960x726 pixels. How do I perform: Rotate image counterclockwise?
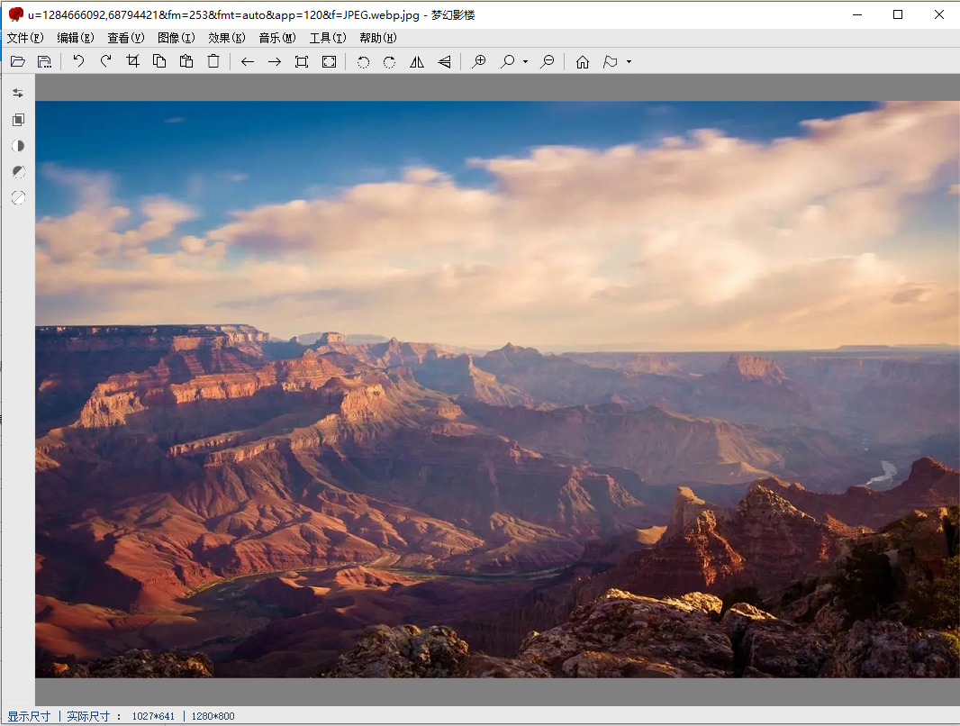[363, 61]
